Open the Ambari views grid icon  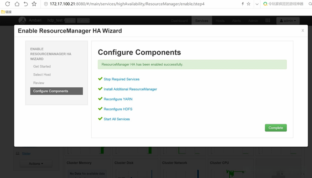tap(268, 21)
